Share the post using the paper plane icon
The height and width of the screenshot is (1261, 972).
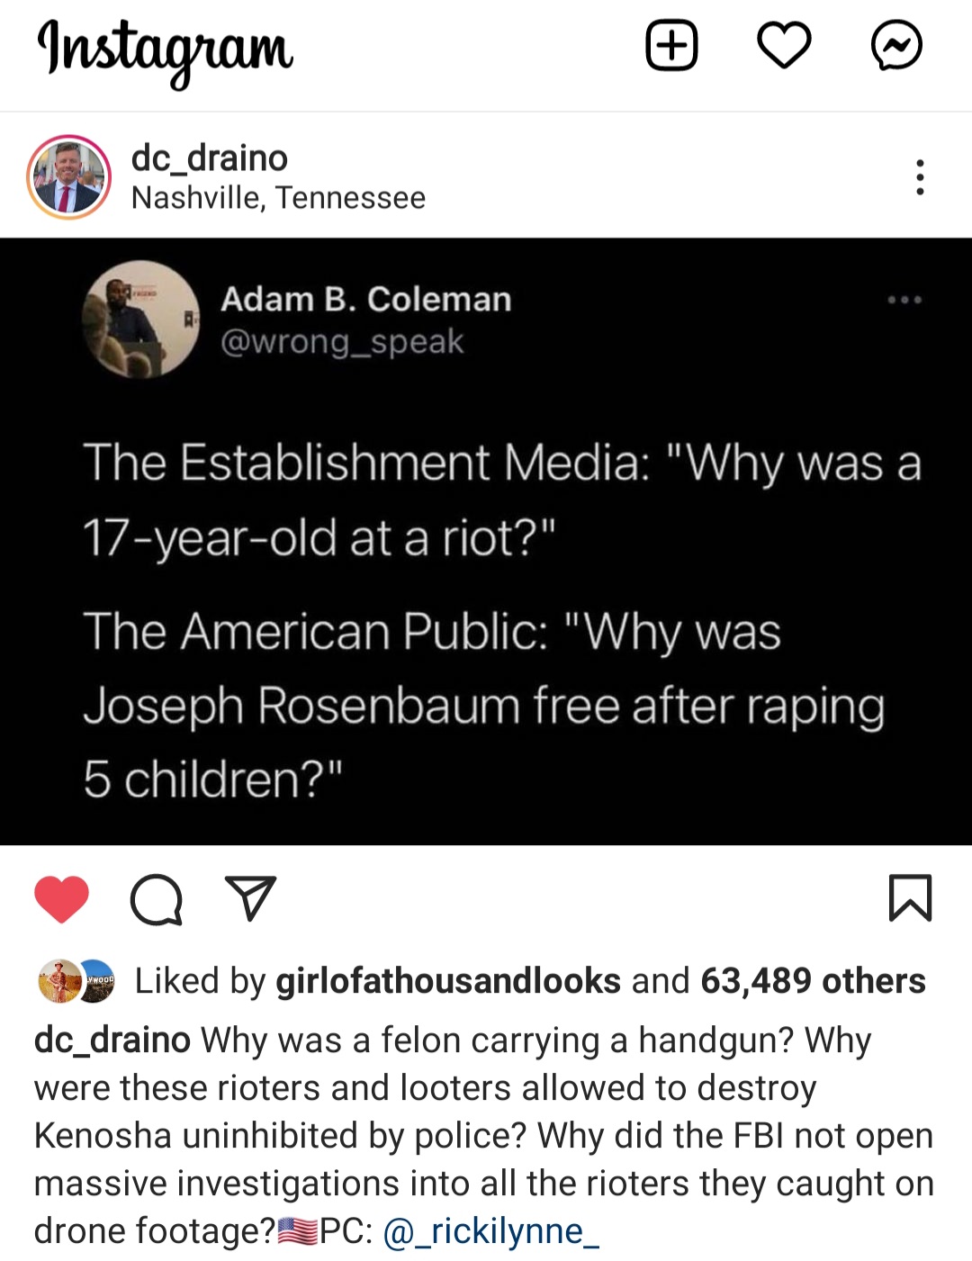click(x=250, y=898)
